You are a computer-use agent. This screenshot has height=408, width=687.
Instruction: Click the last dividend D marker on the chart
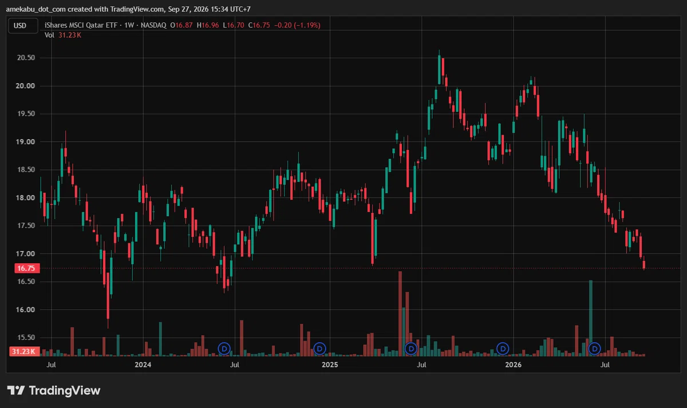point(595,348)
